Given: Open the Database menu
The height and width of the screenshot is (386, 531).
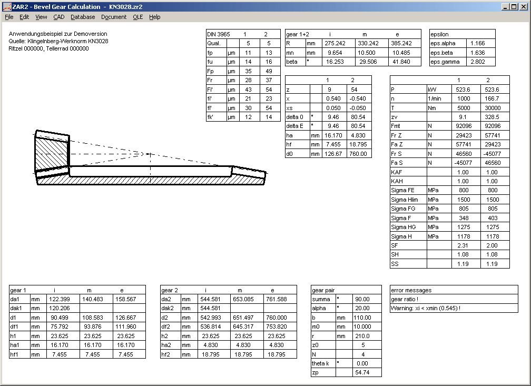Looking at the screenshot, I should (83, 17).
